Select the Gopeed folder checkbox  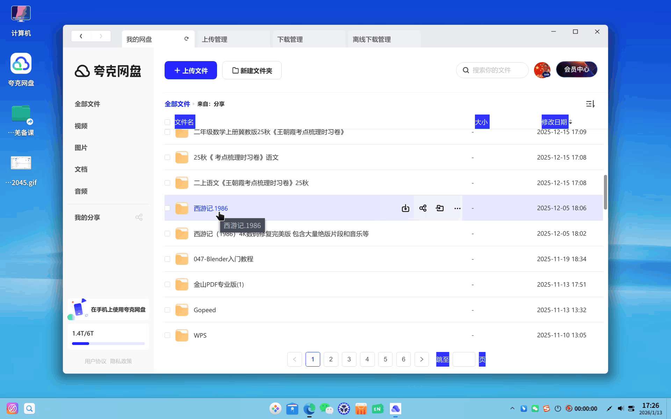point(167,310)
